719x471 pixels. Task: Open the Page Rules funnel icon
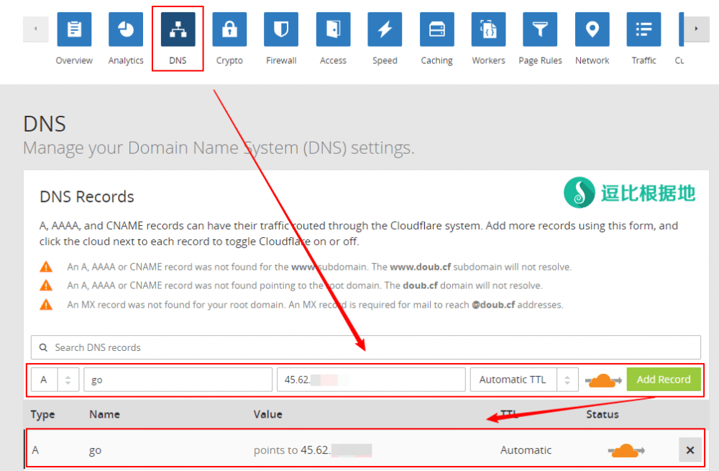pos(540,29)
